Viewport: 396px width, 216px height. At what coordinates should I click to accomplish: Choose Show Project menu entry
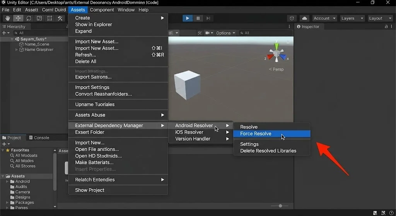click(x=118, y=190)
